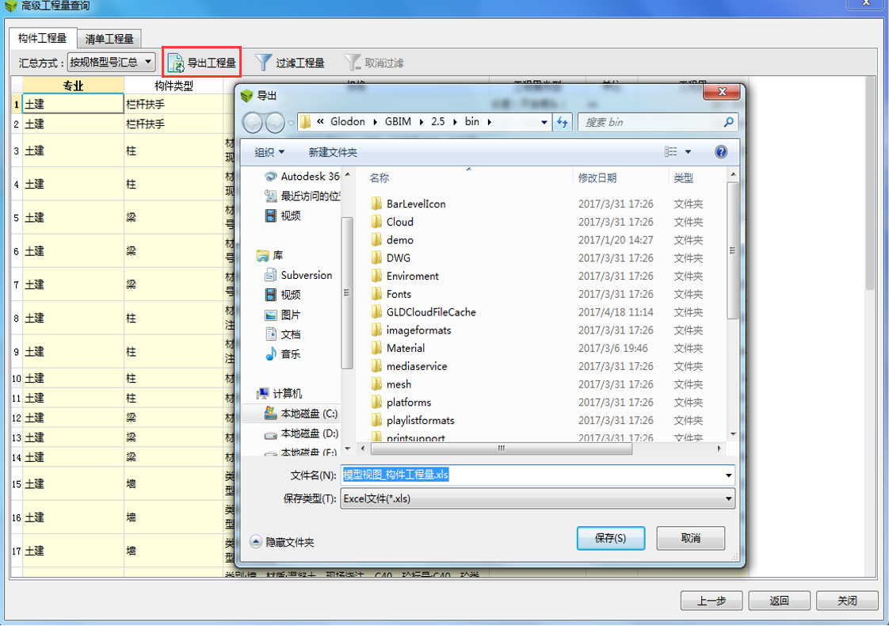Click the 导出工程量 export icon button
This screenshot has height=626, width=889.
[x=201, y=63]
